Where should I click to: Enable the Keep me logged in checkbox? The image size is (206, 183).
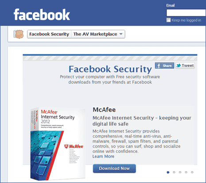(x=168, y=20)
